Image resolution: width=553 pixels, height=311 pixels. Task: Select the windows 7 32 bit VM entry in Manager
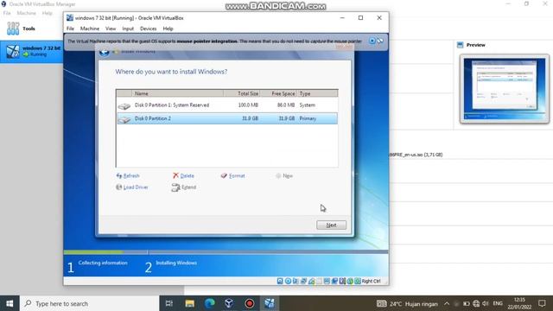pos(32,51)
